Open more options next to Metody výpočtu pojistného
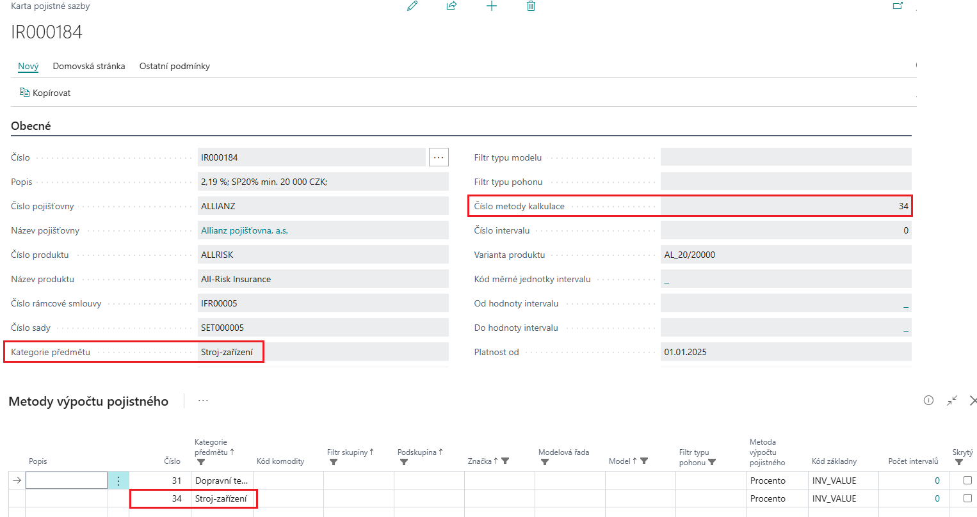 tap(203, 401)
